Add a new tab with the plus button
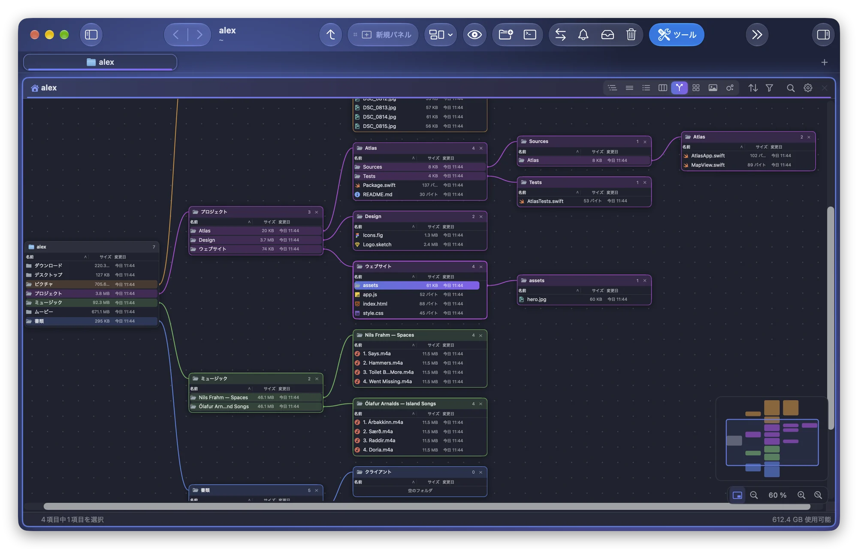 point(824,63)
